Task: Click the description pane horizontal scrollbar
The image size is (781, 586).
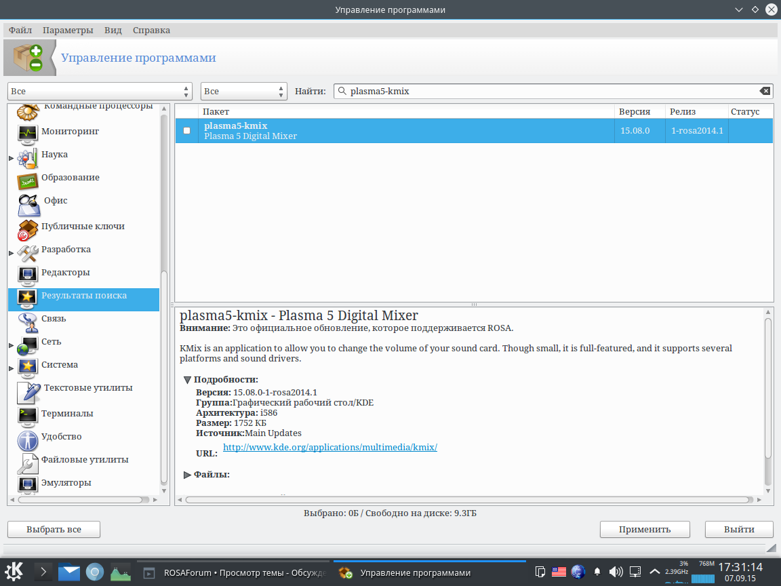Action: tap(468, 499)
